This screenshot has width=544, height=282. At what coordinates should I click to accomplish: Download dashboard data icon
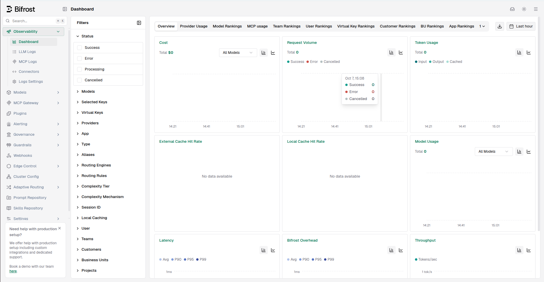(x=500, y=26)
